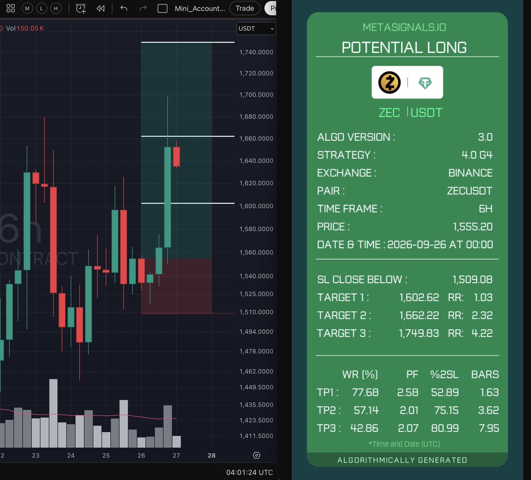The width and height of the screenshot is (531, 480).
Task: Click the 1,411.5000 price axis label
Action: point(256,436)
